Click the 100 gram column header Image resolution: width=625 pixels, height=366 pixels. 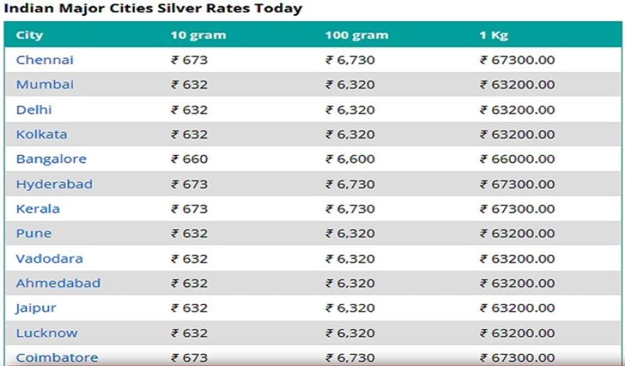[x=356, y=35]
